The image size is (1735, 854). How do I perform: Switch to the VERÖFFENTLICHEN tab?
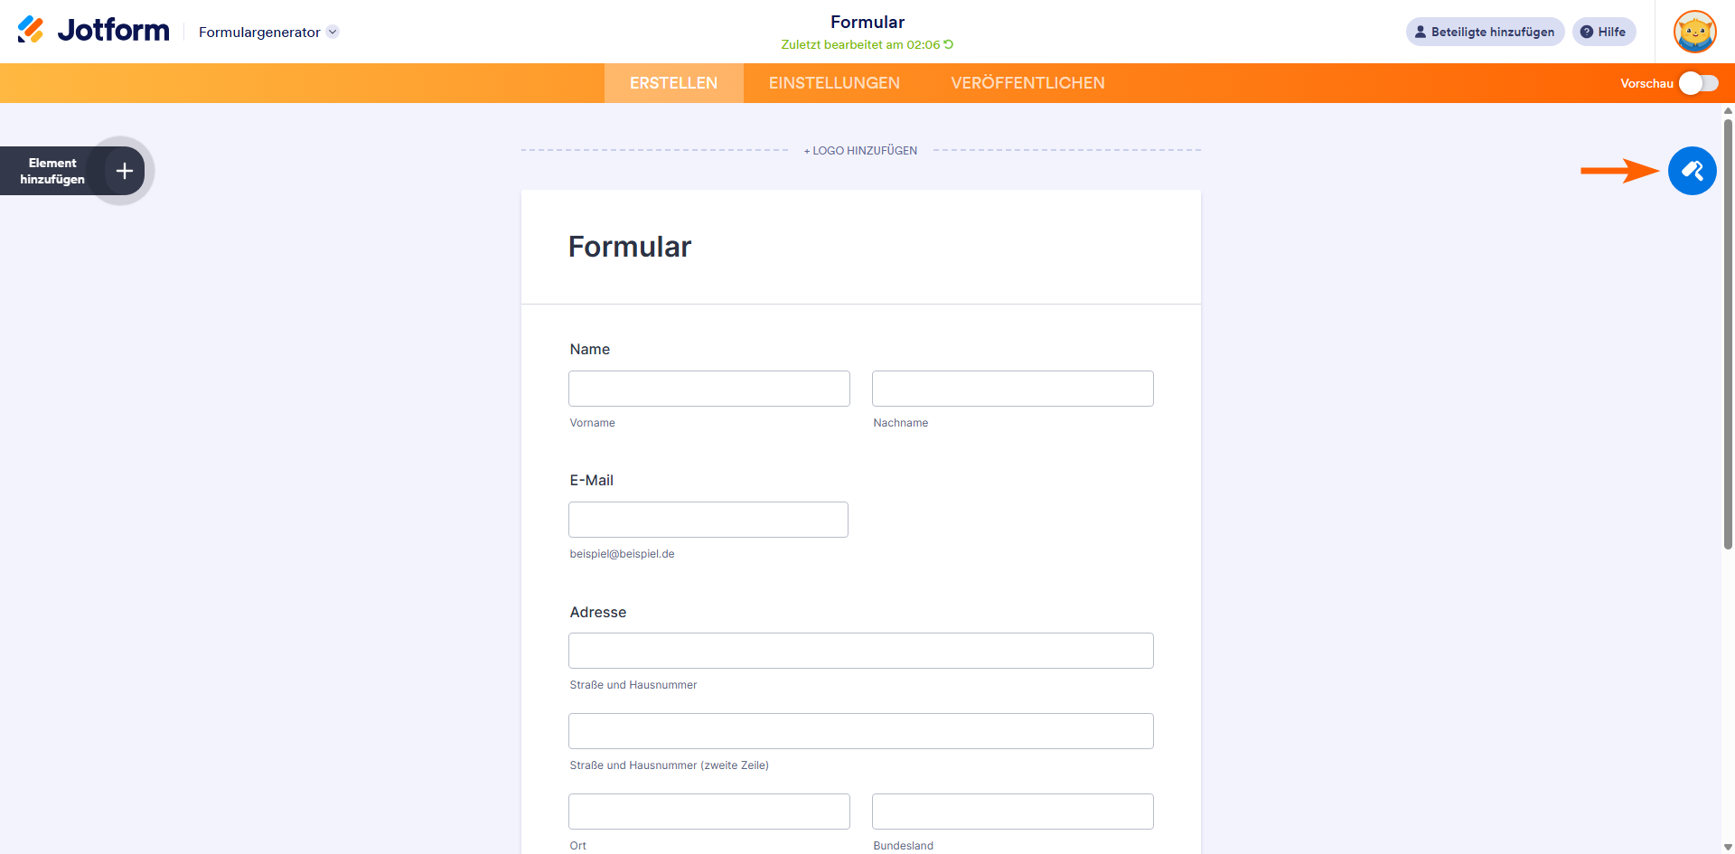point(1027,83)
